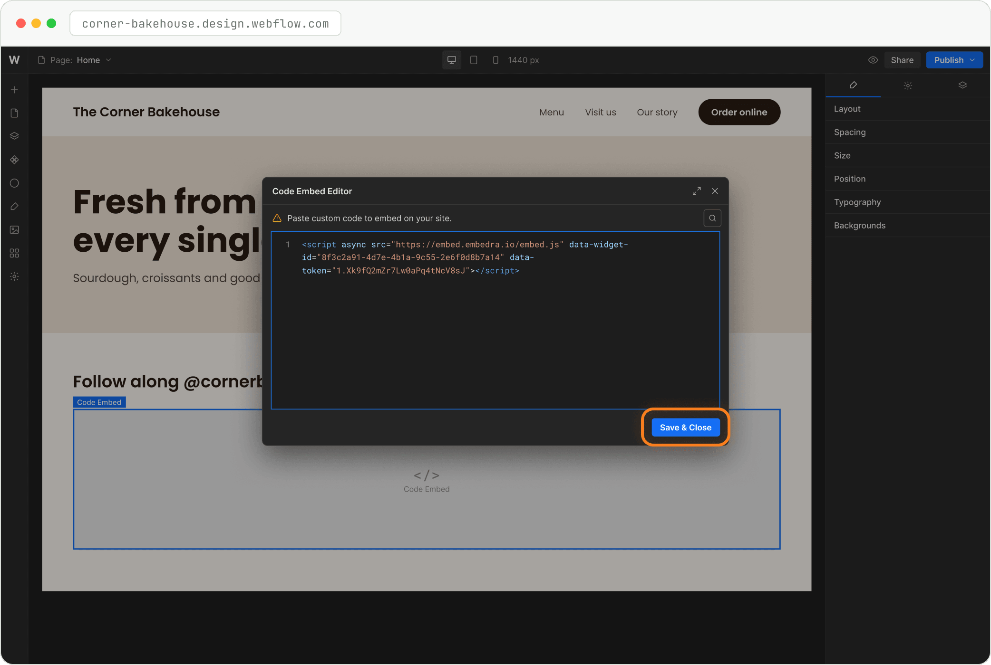Toggle preview mode with the eye icon

tap(873, 60)
